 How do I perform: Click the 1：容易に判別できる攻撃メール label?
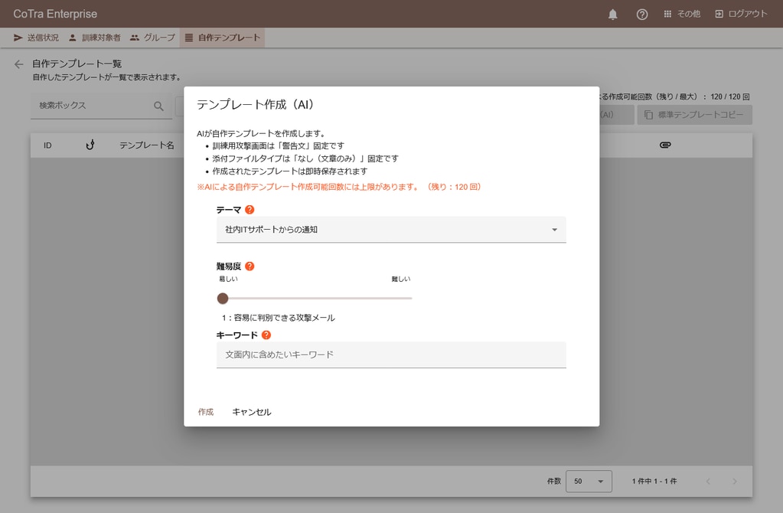click(278, 318)
